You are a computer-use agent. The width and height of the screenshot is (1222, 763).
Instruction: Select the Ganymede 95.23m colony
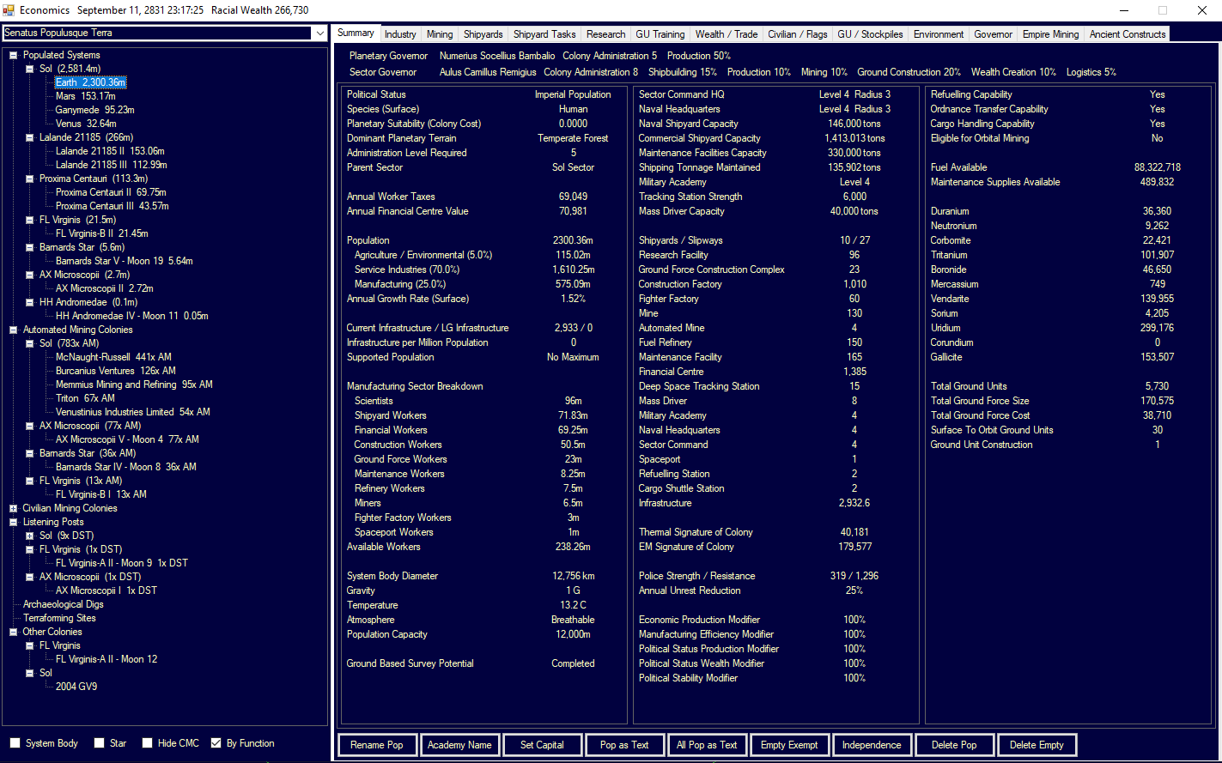(94, 110)
